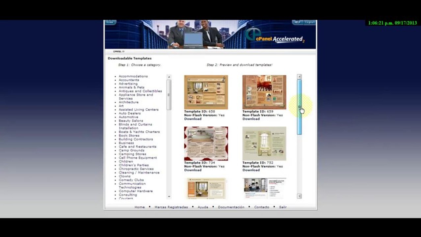Select the Accommodations category
This screenshot has width=421, height=237.
133,76
